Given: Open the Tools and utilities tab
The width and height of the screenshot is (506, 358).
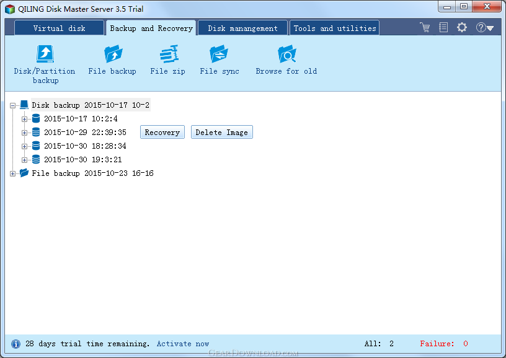Looking at the screenshot, I should 334,28.
